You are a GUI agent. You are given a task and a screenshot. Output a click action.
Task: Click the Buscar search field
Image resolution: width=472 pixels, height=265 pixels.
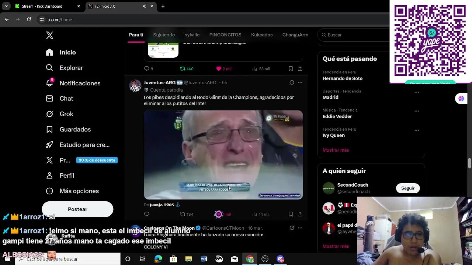[x=354, y=35]
